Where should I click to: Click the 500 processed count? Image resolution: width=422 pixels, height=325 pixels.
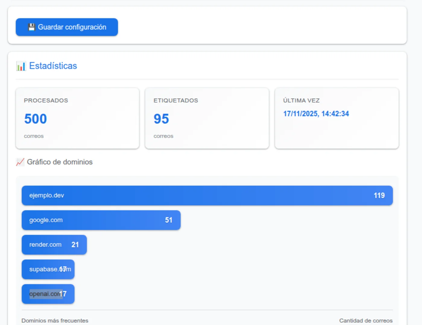[x=36, y=119]
